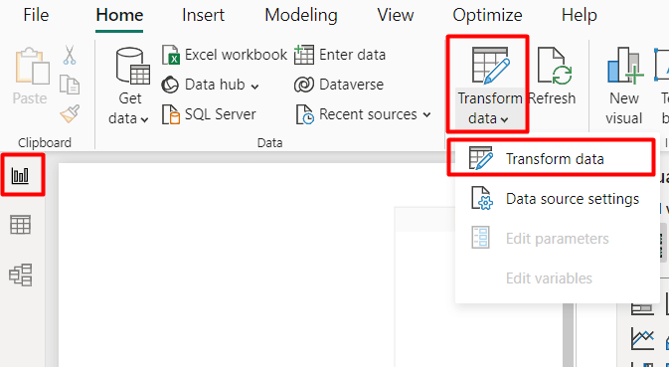Toggle the Transform data ribbon dropdown arrow
The height and width of the screenshot is (367, 669).
point(504,119)
